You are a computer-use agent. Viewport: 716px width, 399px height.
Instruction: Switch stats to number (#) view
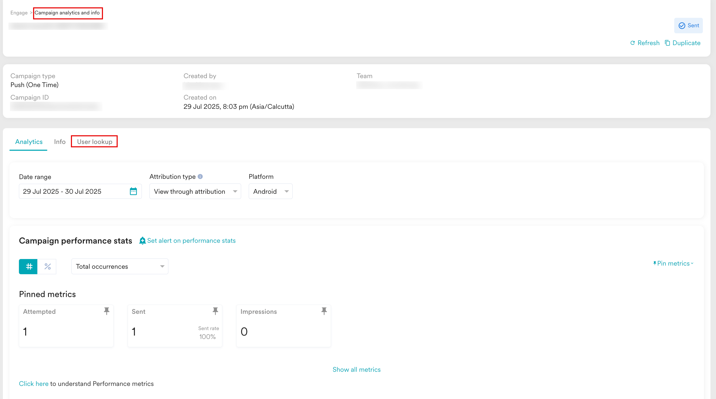coord(28,266)
